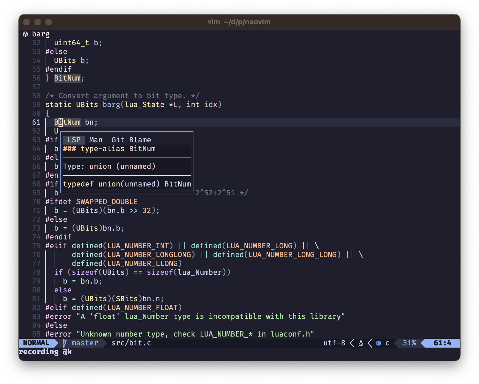Click lua_Number inside sizeof on line 78
The width and height of the screenshot is (479, 384).
click(200, 272)
